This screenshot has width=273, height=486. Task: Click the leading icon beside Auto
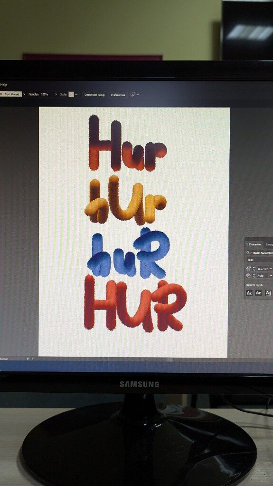pos(248,275)
